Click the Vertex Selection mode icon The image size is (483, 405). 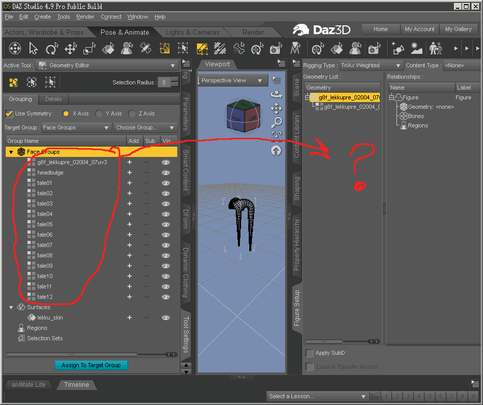point(50,82)
